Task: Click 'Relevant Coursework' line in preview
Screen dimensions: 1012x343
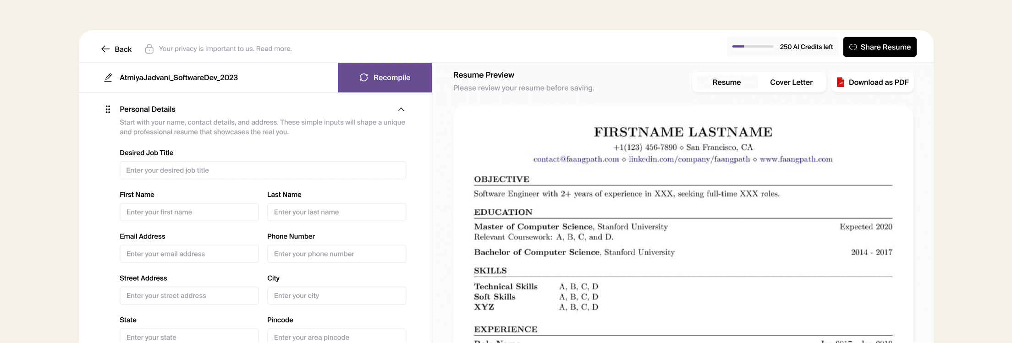Action: tap(544, 237)
